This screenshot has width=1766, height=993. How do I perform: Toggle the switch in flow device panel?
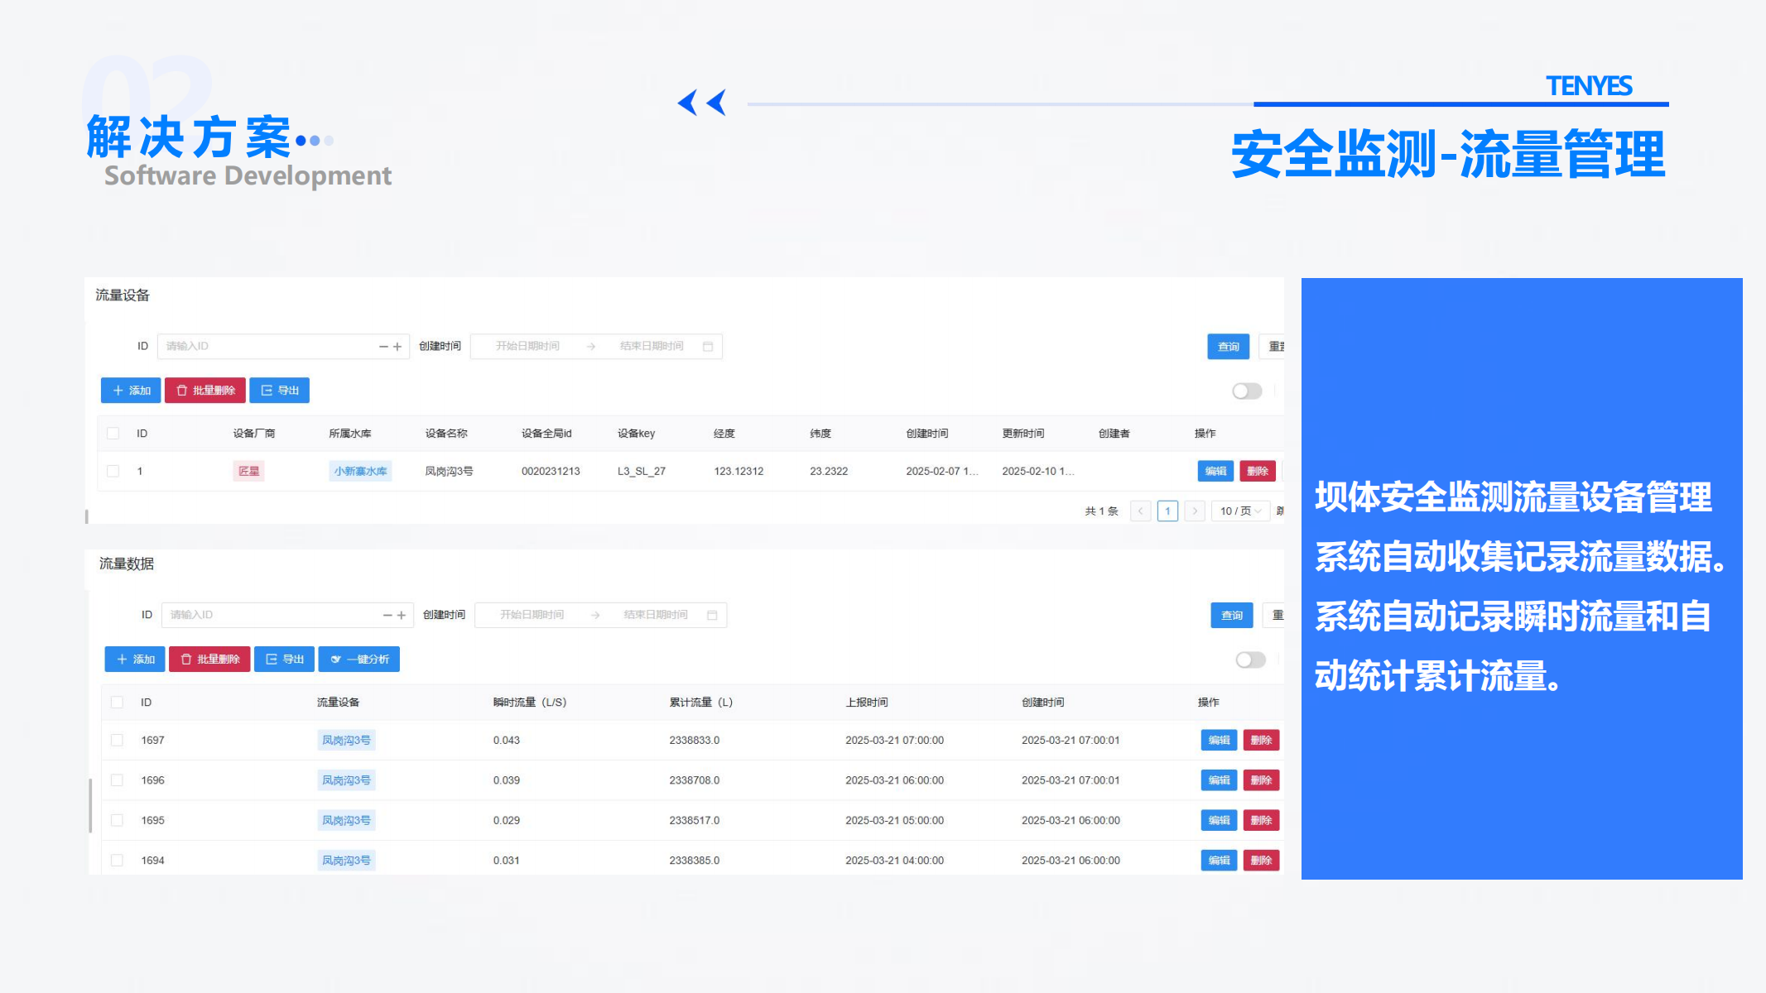pyautogui.click(x=1246, y=391)
